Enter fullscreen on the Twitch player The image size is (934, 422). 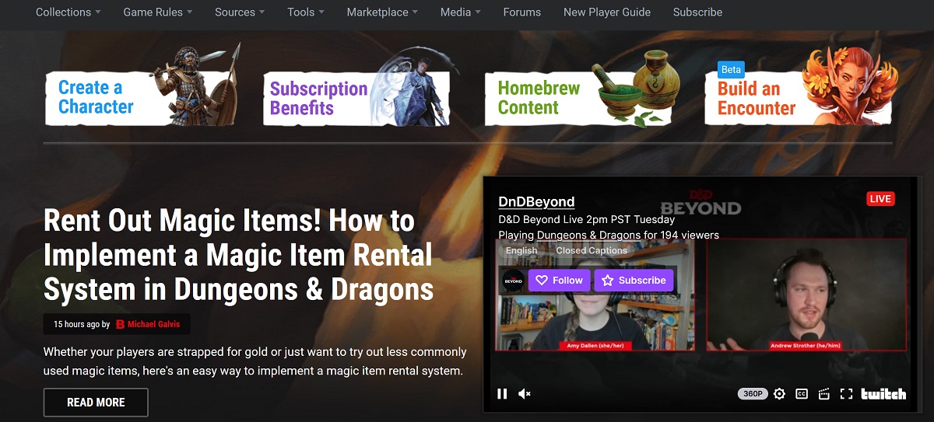847,394
